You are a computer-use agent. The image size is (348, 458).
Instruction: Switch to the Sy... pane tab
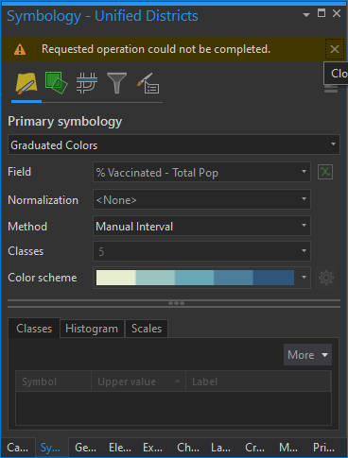coord(50,448)
